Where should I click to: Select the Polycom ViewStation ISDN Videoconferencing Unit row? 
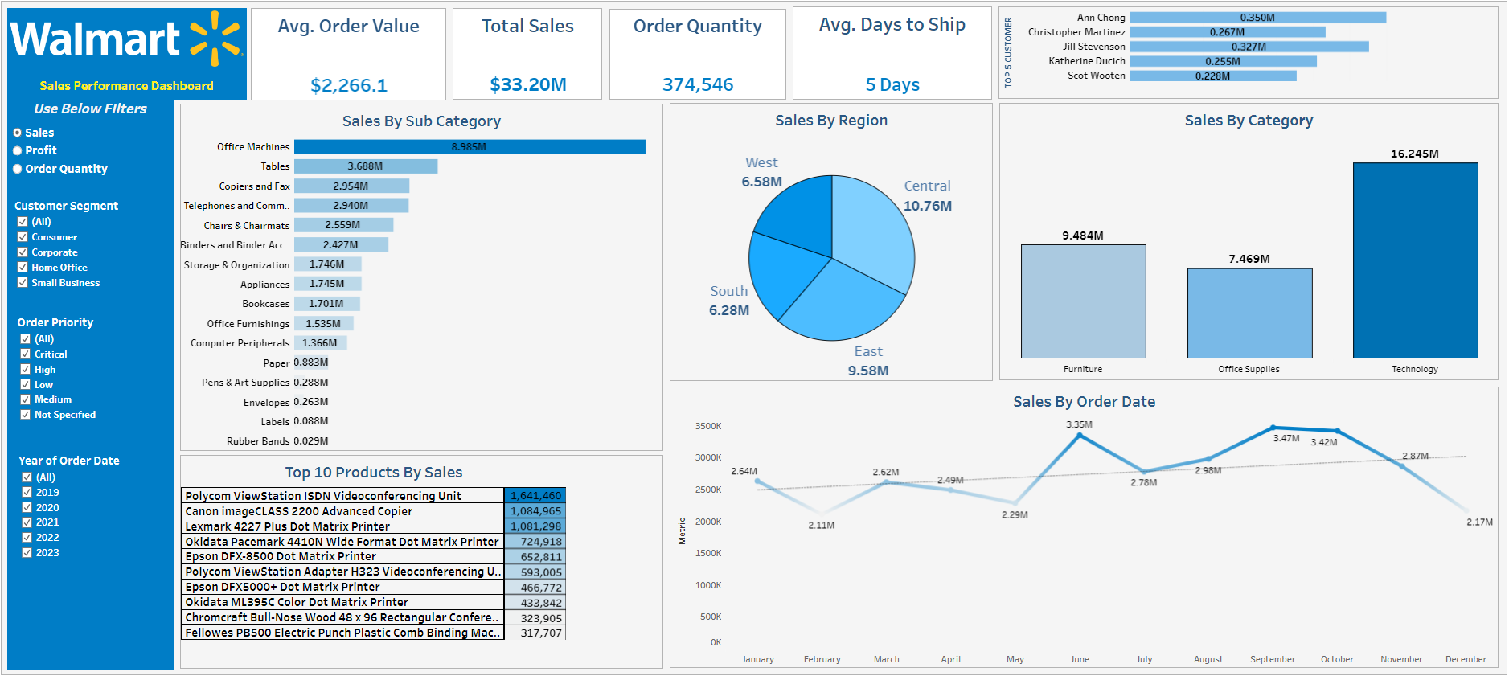(342, 496)
